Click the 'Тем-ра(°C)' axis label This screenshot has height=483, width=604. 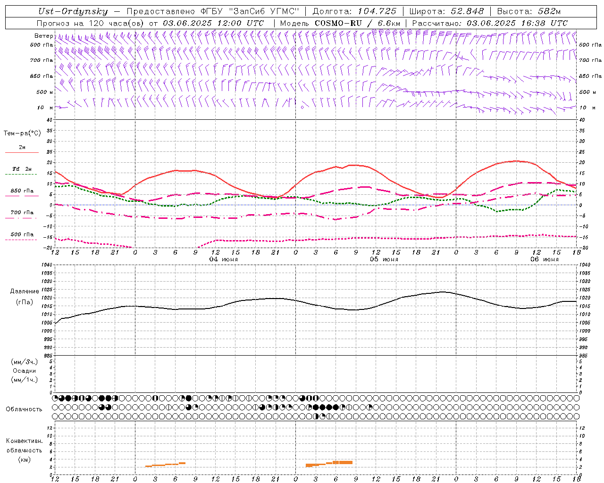coord(22,133)
